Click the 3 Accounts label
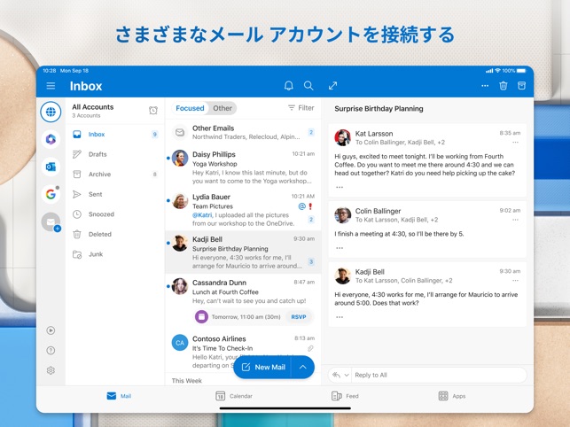Screen dimensions: 570x427 coord(86,115)
